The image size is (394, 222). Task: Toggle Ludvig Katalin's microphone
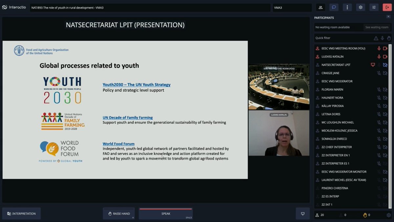[379, 57]
